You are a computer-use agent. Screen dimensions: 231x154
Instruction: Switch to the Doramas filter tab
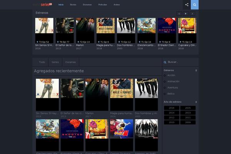pos(70,62)
